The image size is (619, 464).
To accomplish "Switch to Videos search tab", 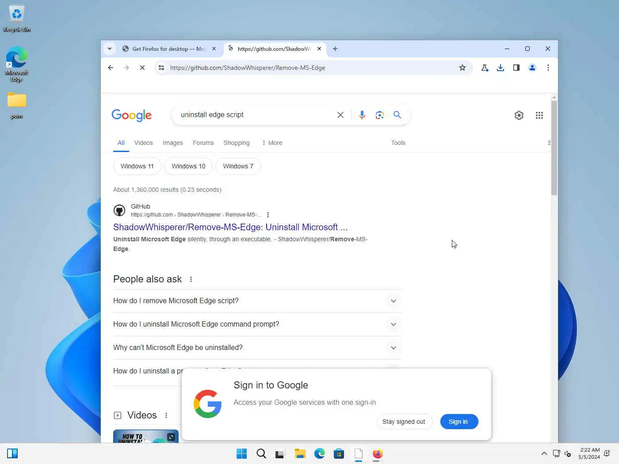I will 144,143.
